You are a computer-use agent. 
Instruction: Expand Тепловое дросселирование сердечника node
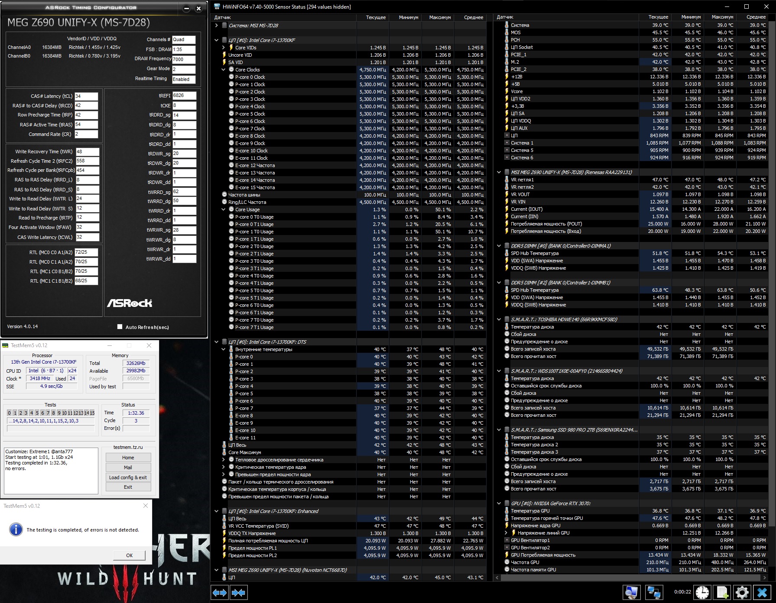click(224, 460)
